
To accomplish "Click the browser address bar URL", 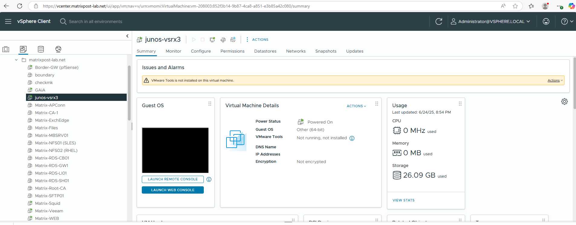I will point(176,6).
